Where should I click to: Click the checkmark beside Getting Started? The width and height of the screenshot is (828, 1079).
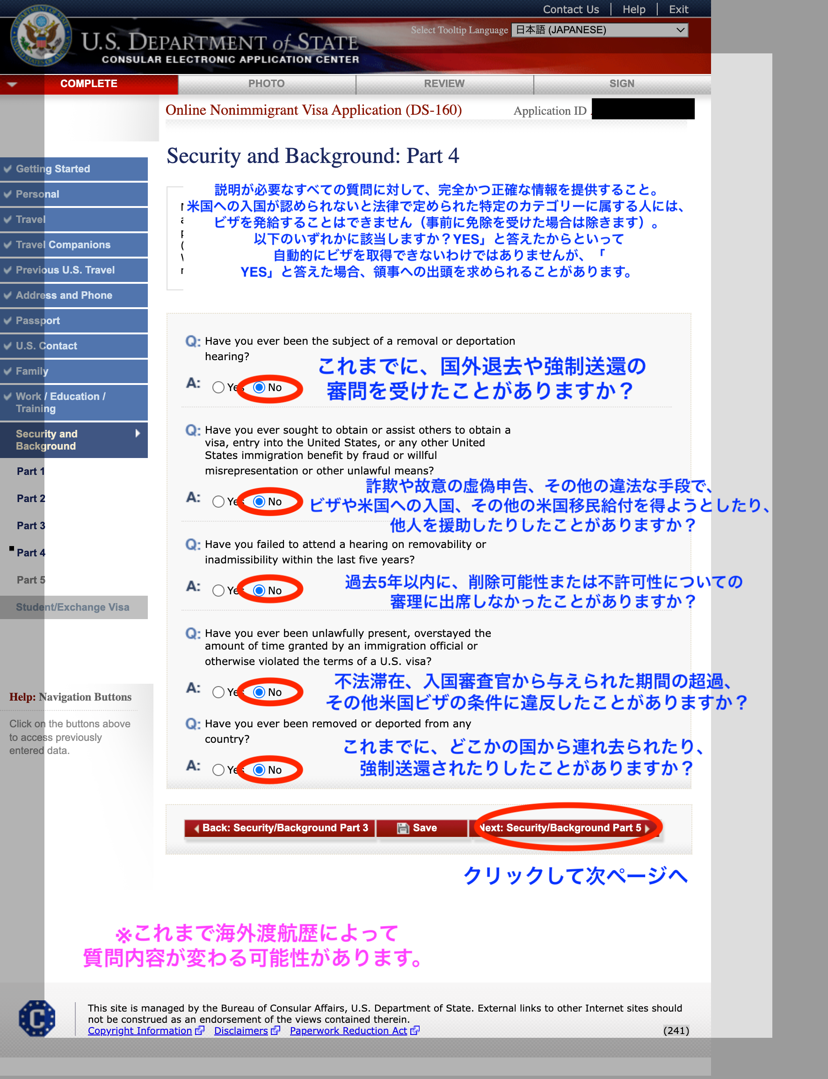7,169
